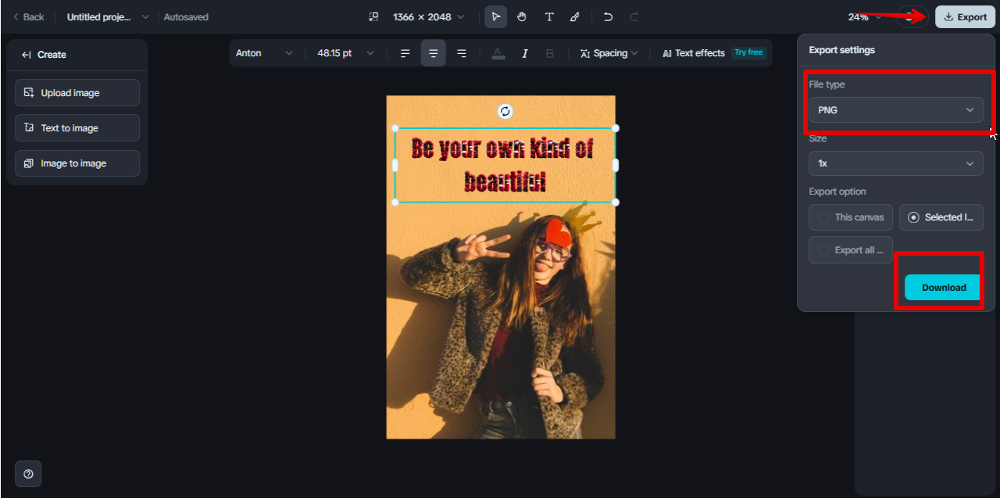Screen dimensions: 1000x498
Task: Click the red heart sticker on the canvas
Action: [558, 233]
